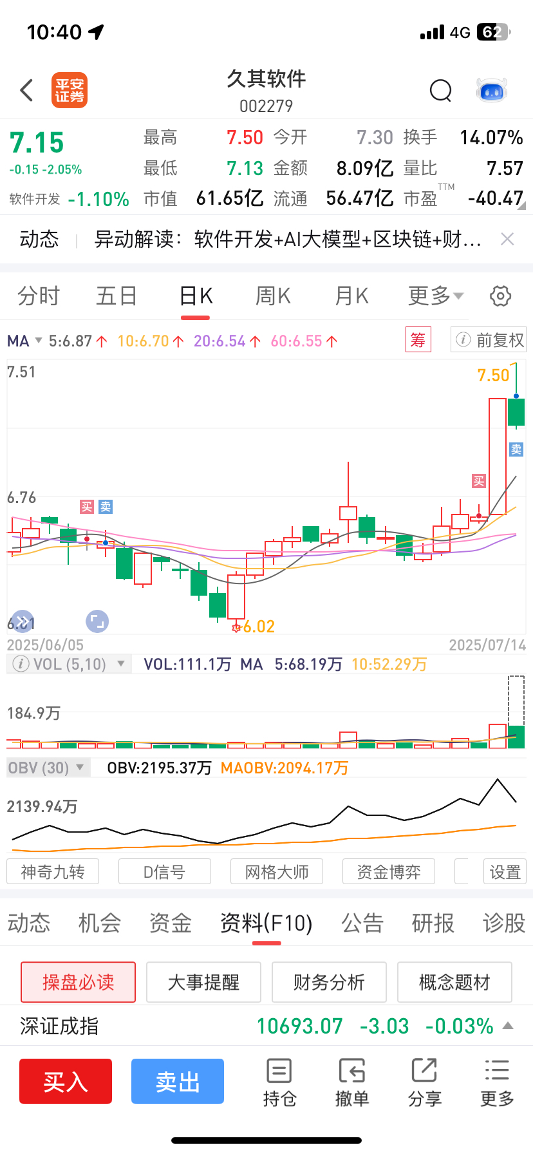Screen dimensions: 533x1154
Task: Select the 财务分析 button
Action: 329,982
